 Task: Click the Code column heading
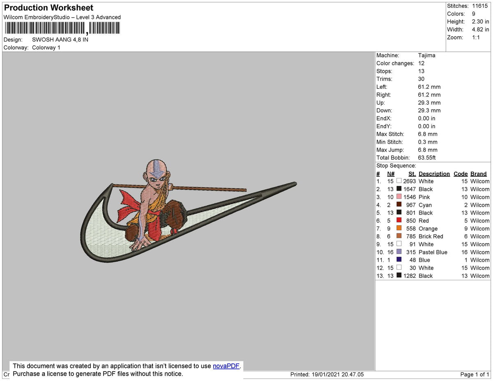(461, 173)
